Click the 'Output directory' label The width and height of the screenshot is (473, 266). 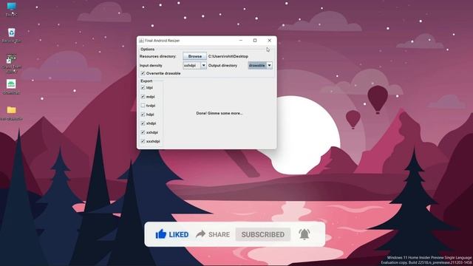point(222,66)
